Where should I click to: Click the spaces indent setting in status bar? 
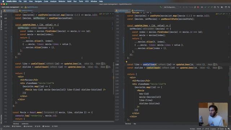click(213, 129)
